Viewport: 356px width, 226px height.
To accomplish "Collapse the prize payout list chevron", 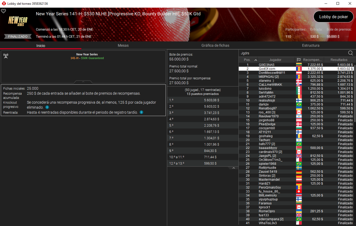I will 233,168.
